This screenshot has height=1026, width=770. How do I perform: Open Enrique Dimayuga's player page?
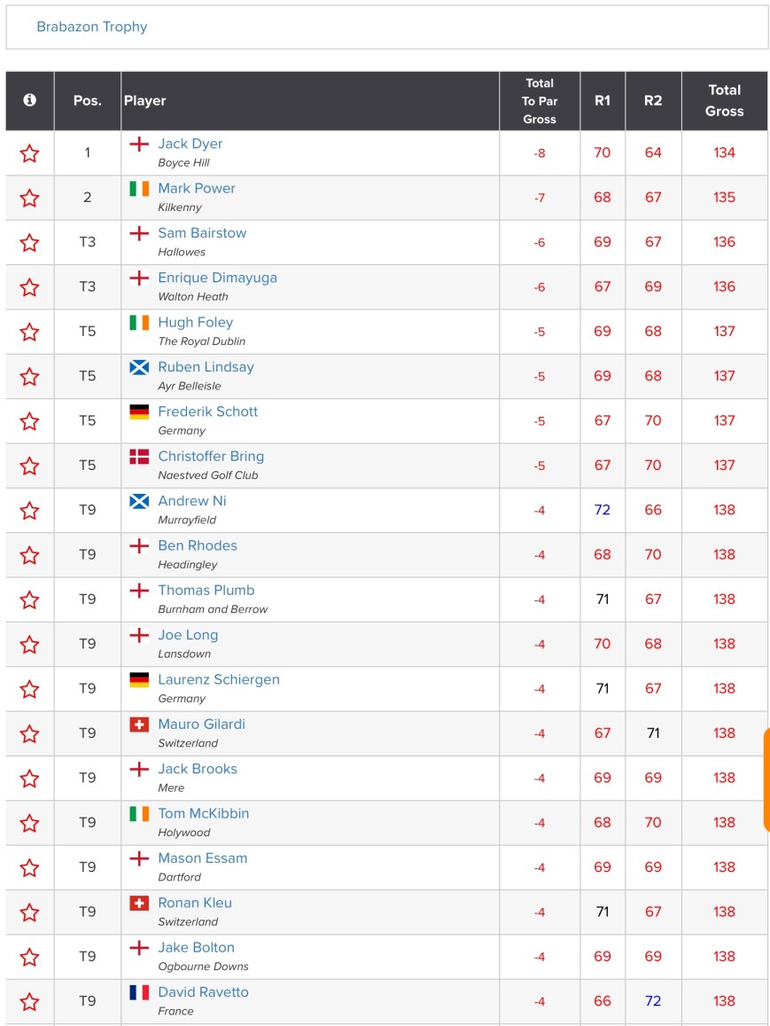(x=217, y=278)
